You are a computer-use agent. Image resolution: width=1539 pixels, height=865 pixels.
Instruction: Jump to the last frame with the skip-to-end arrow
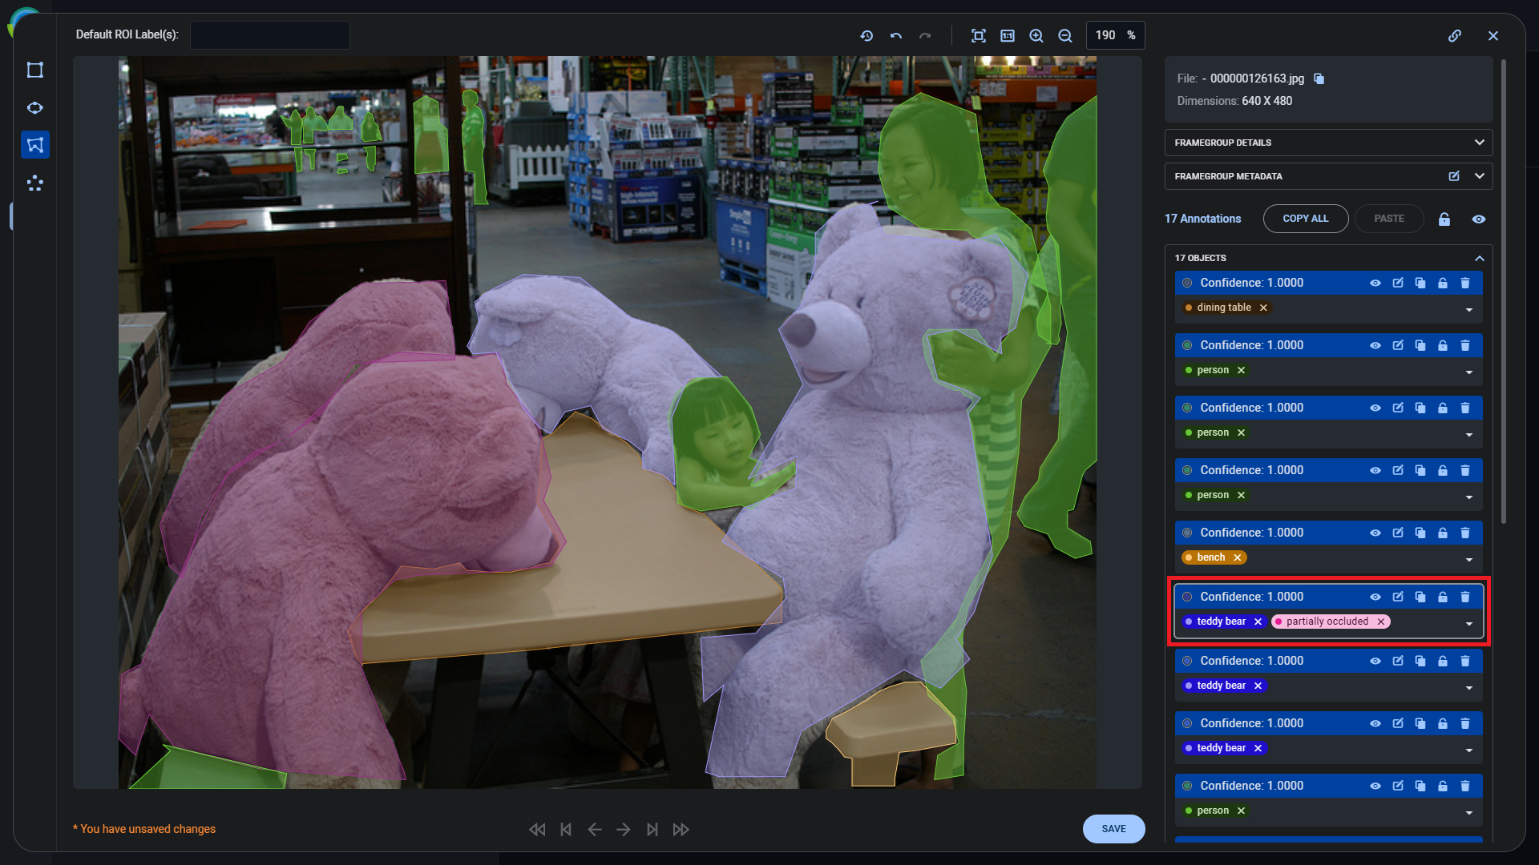pyautogui.click(x=652, y=829)
